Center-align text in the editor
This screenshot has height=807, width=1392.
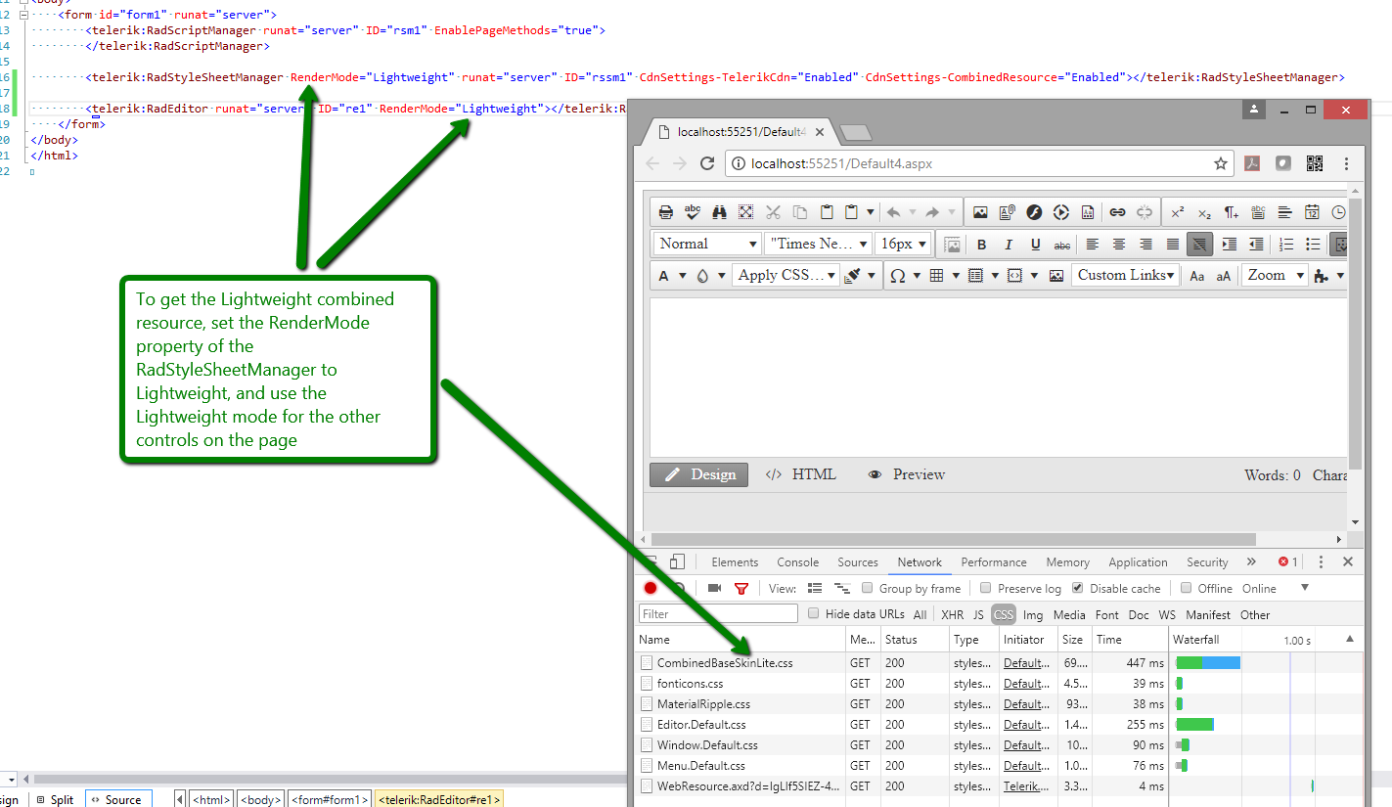point(1119,245)
